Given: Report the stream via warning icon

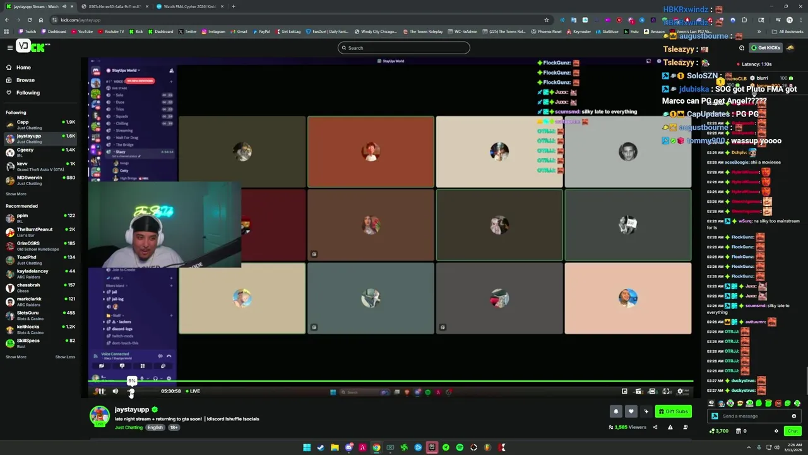Looking at the screenshot, I should 670,427.
